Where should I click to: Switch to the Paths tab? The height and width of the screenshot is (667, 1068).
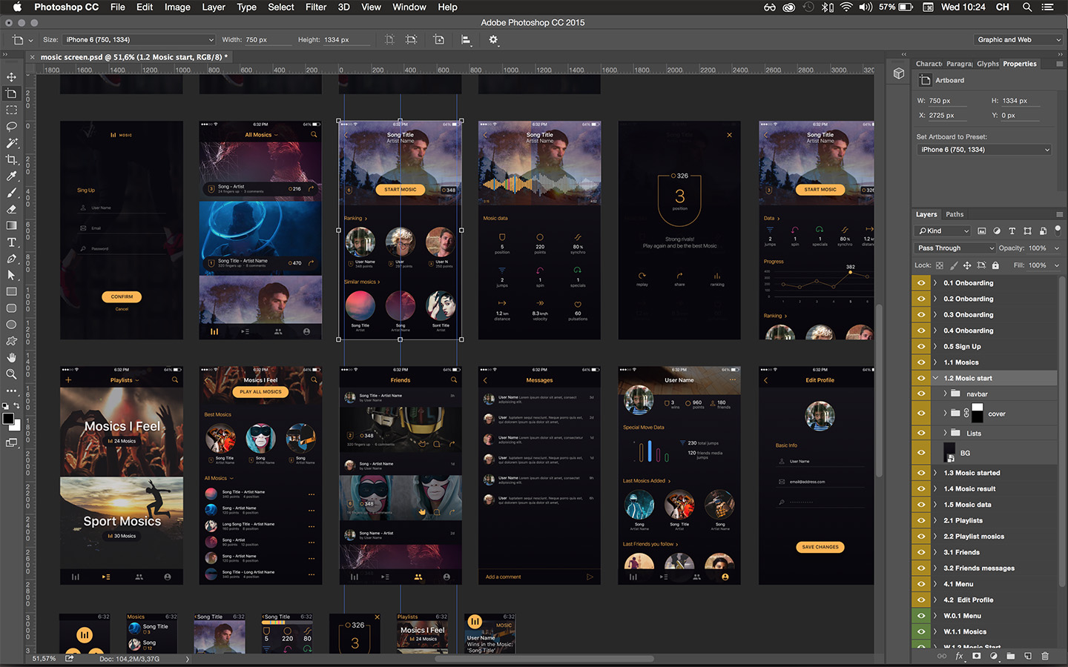[955, 214]
